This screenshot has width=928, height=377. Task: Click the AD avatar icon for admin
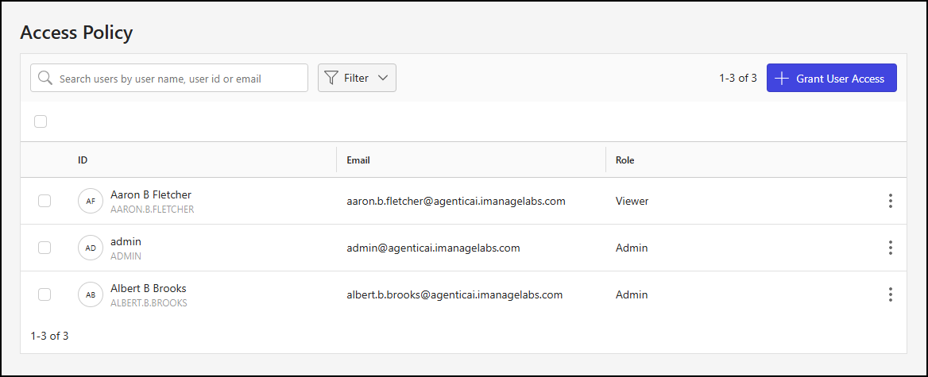click(91, 248)
